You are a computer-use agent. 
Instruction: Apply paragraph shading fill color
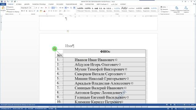click(64, 11)
